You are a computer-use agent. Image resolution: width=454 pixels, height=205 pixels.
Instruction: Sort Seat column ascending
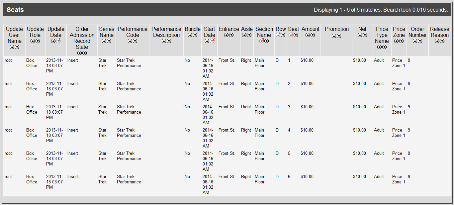291,35
